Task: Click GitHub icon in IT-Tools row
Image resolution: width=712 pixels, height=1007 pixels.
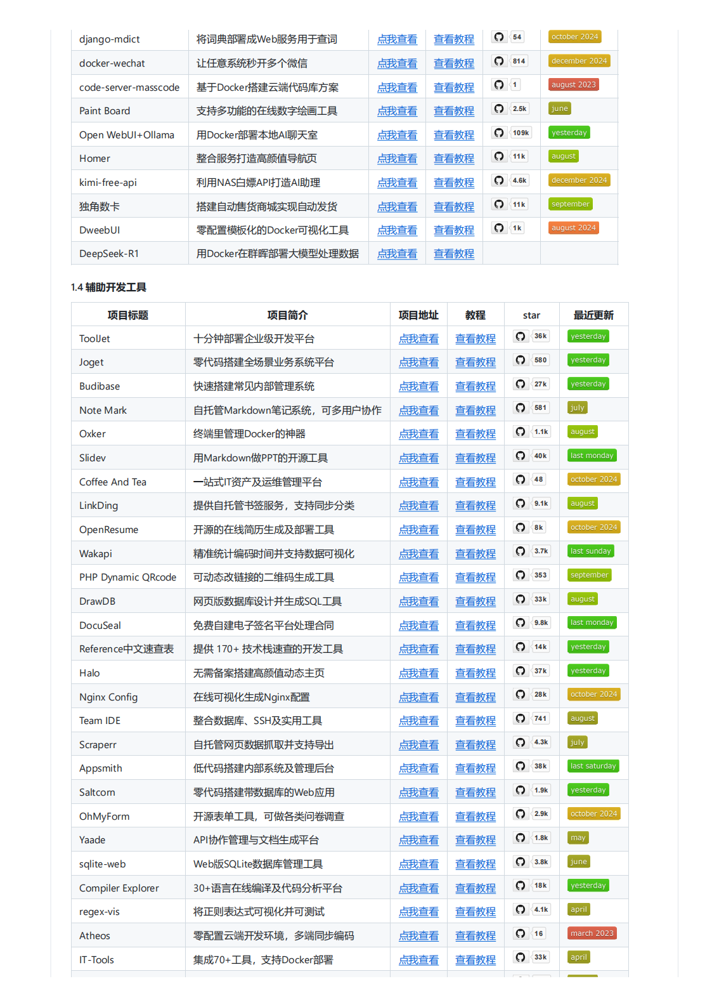Action: tap(521, 957)
